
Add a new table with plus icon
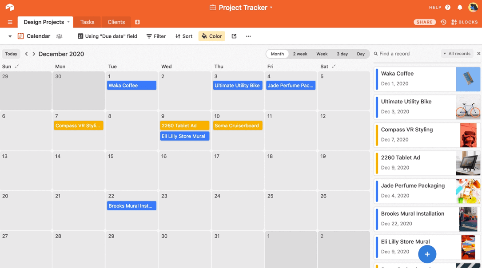[137, 22]
